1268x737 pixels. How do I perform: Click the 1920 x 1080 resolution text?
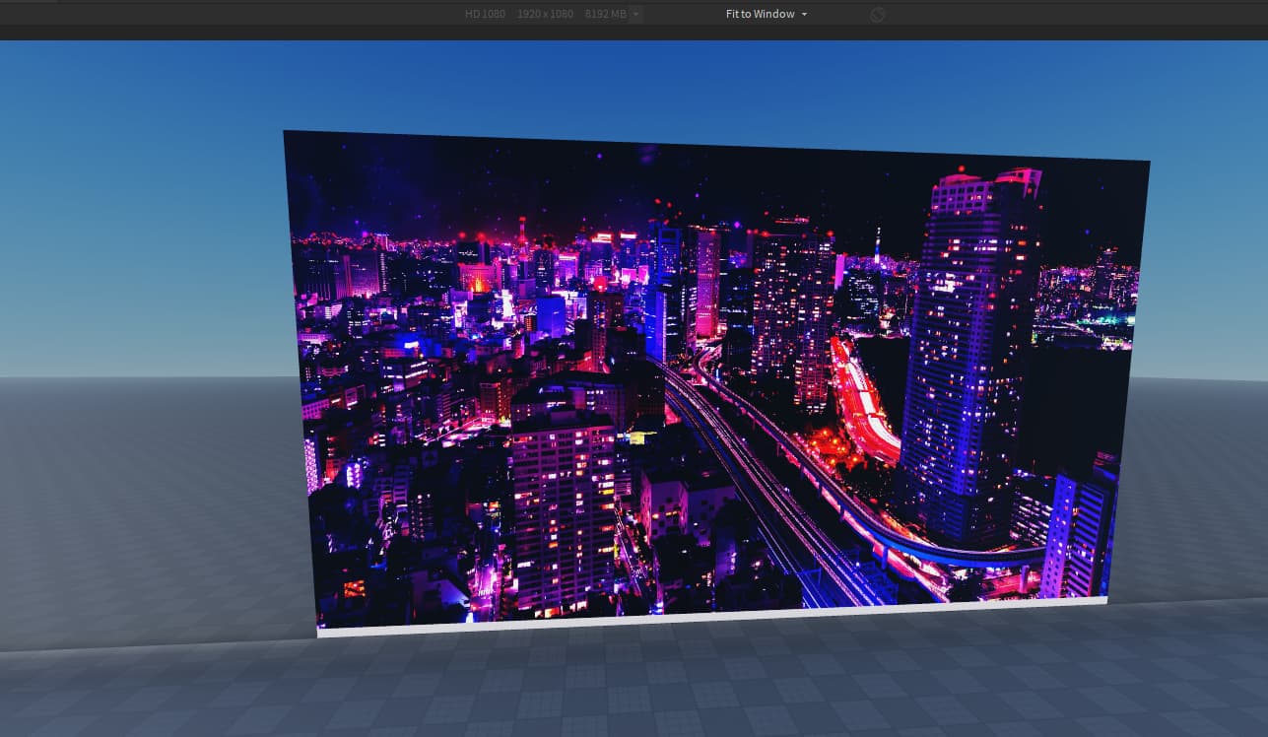point(545,14)
